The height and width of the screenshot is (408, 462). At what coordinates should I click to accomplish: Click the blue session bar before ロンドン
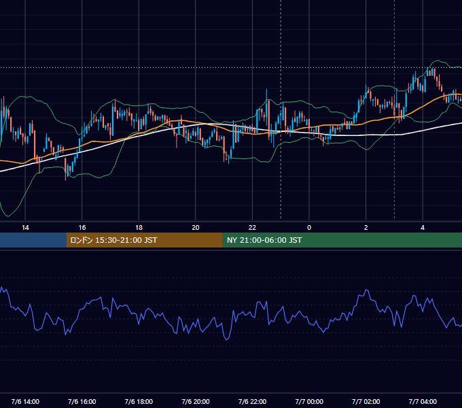pos(33,240)
